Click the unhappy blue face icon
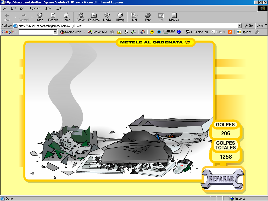 pyautogui.click(x=159, y=32)
